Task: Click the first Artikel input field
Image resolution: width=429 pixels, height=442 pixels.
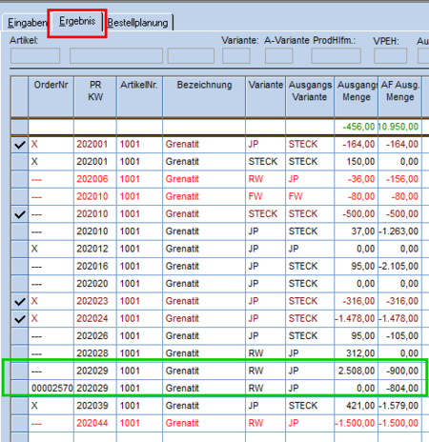Action: [x=35, y=56]
